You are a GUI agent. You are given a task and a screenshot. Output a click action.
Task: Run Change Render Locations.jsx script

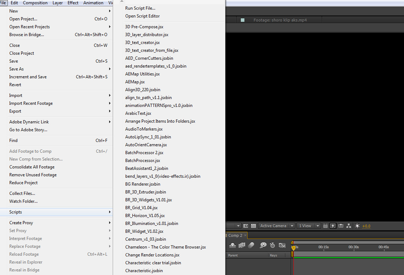[174, 255]
